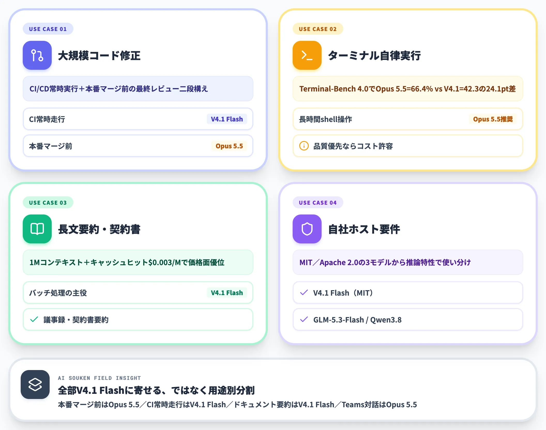Click the git merge icon beside 大規模コード修正

point(37,55)
